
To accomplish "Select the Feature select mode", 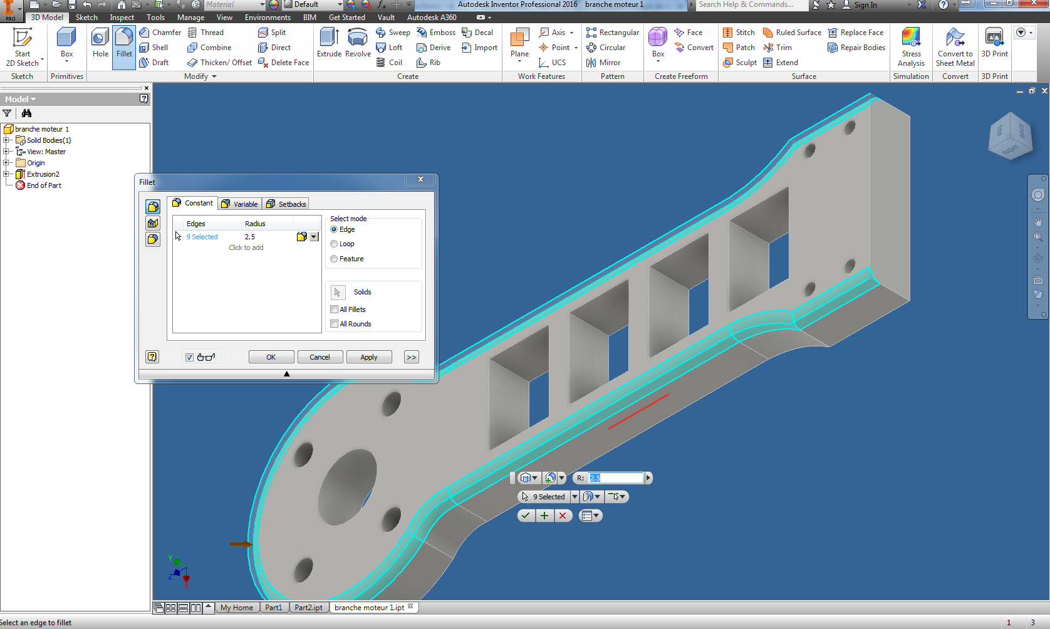I will point(334,259).
